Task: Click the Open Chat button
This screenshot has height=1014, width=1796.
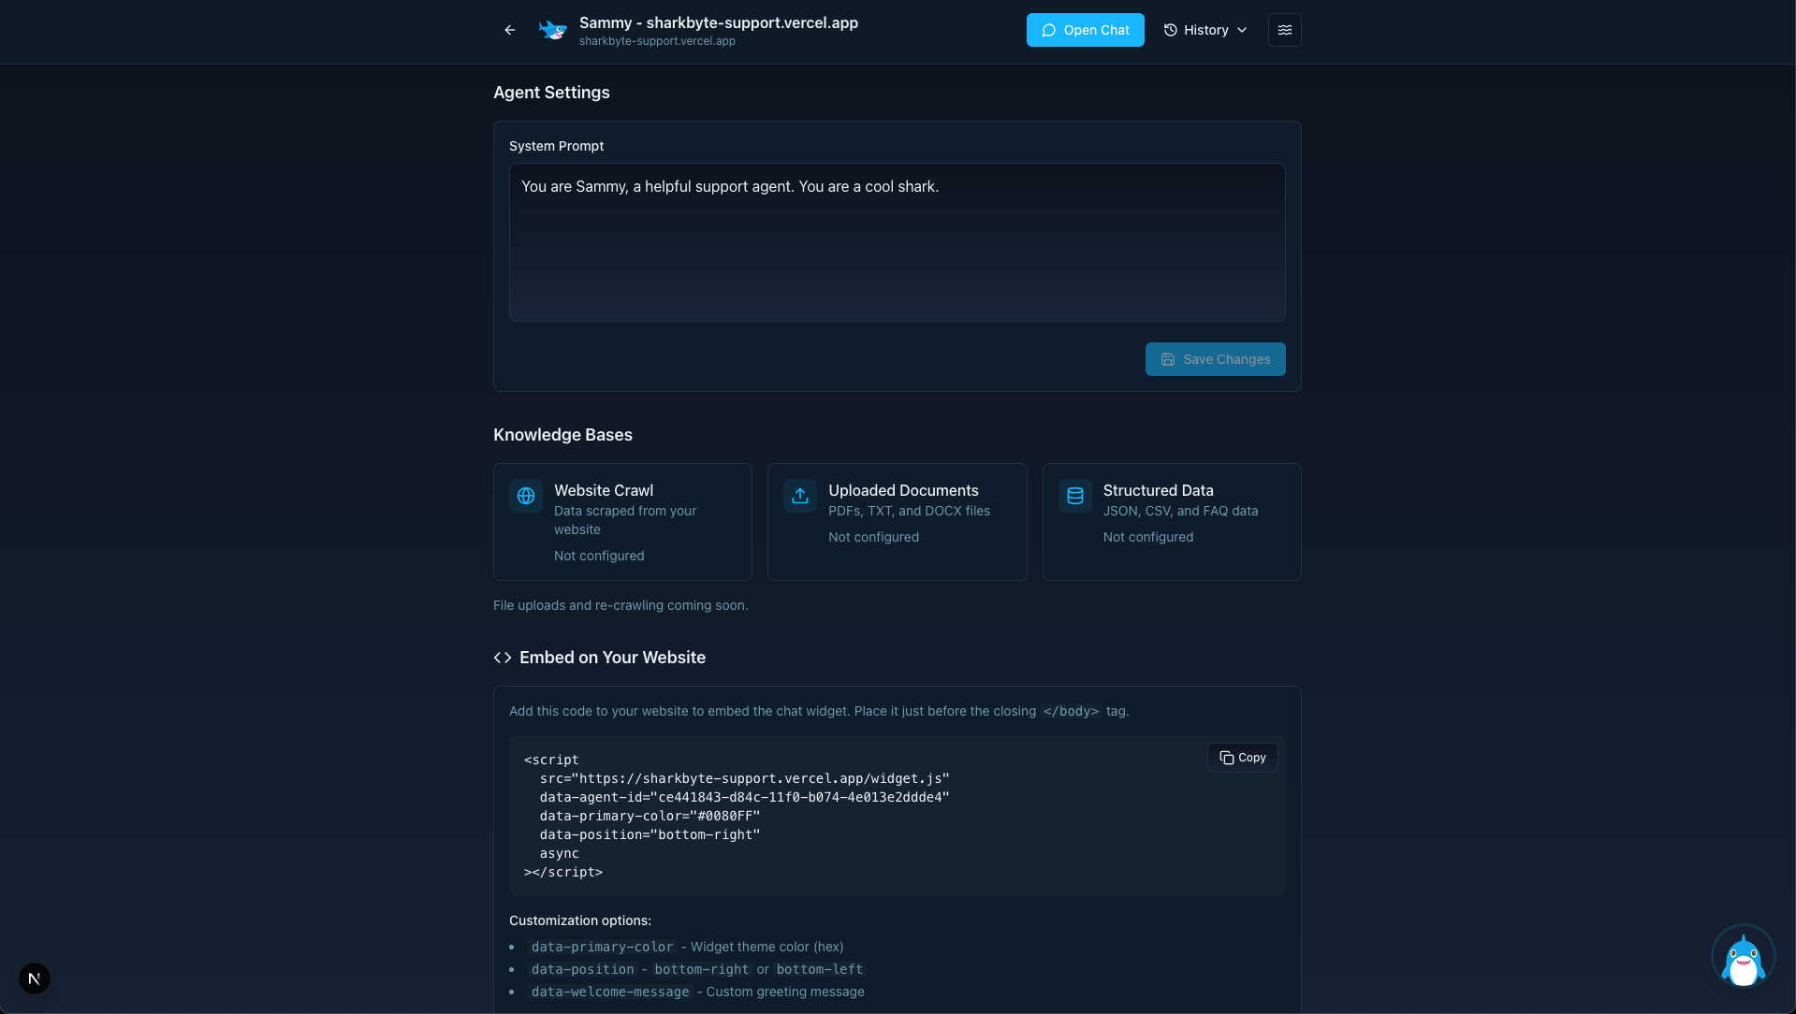Action: pyautogui.click(x=1085, y=30)
